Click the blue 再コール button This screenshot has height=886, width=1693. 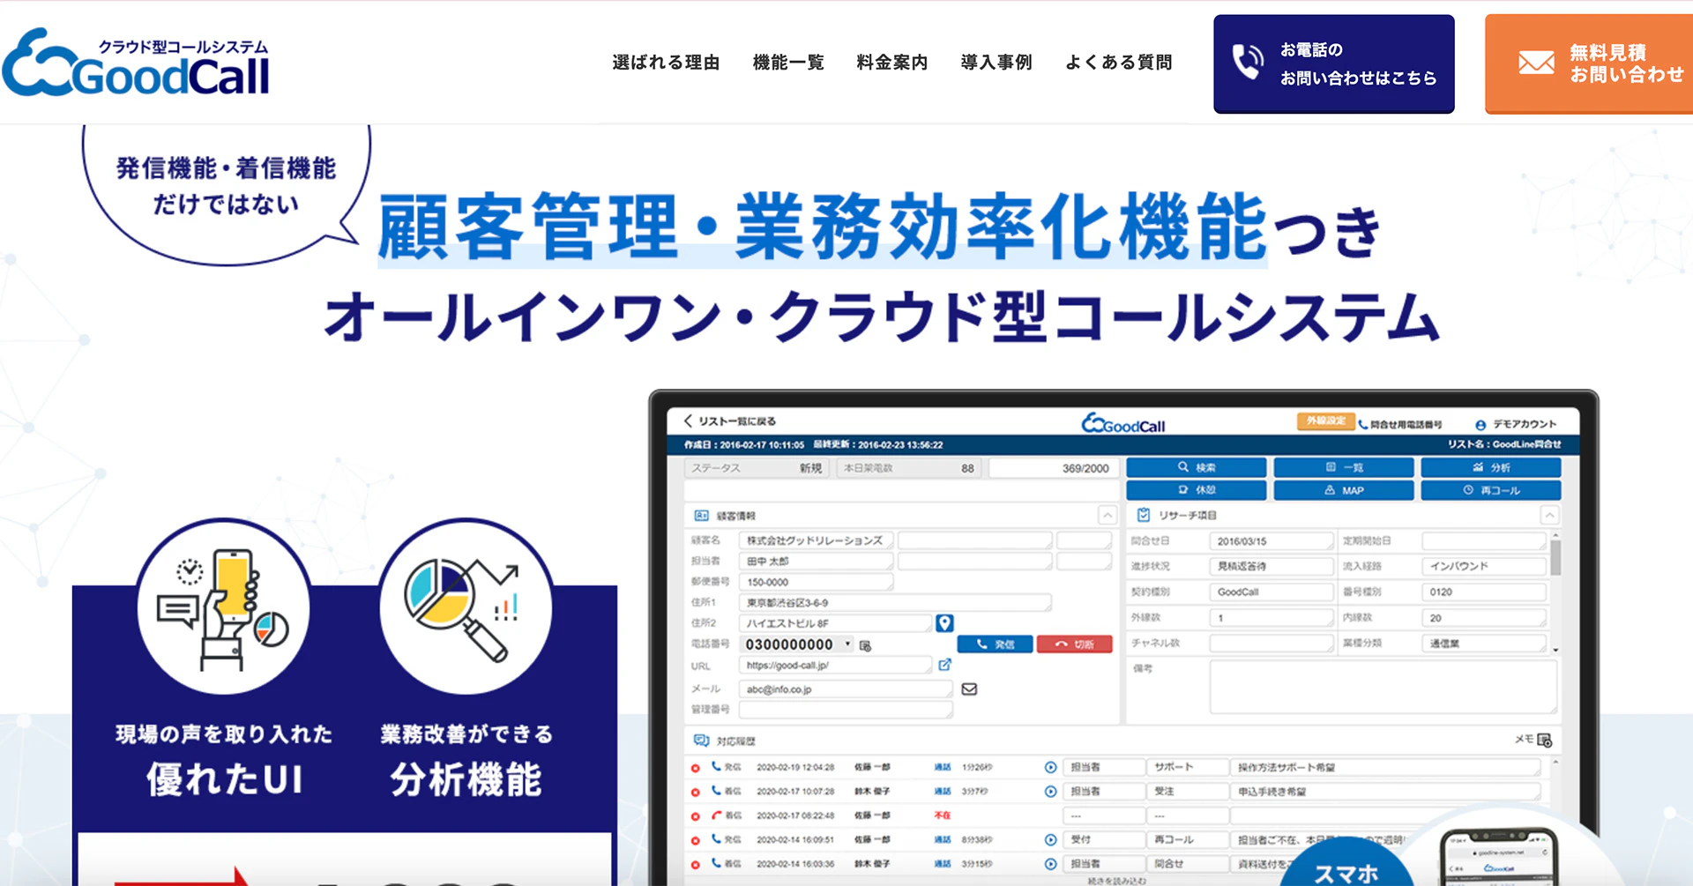(x=1491, y=490)
